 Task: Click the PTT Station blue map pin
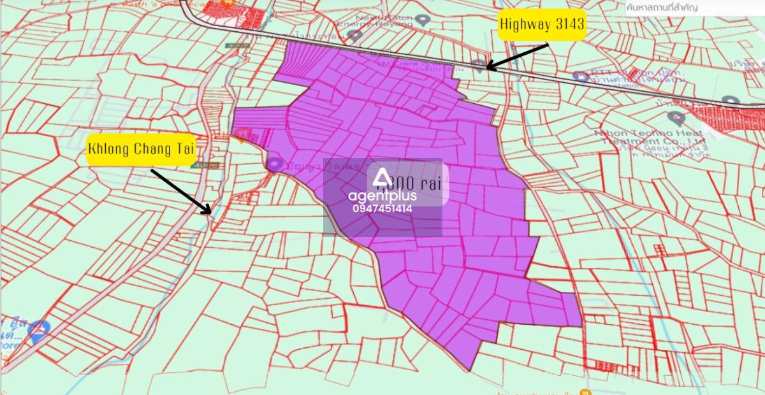[x=580, y=76]
